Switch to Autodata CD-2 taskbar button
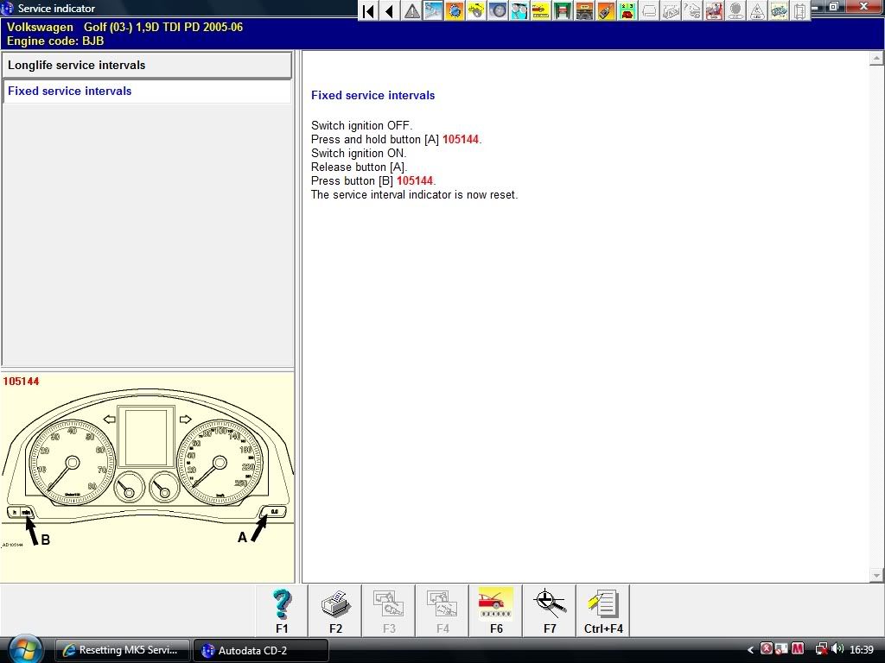 [x=261, y=650]
